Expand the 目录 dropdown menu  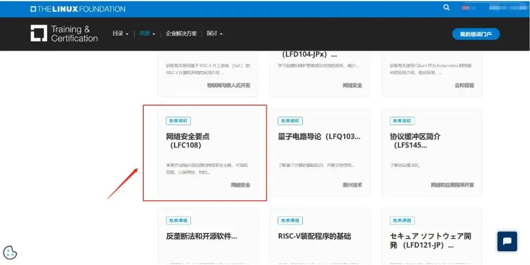[120, 34]
